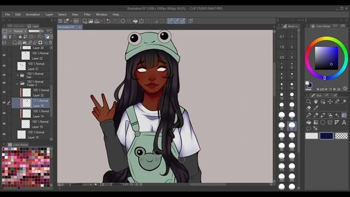Open the Layer menu

(x=49, y=15)
